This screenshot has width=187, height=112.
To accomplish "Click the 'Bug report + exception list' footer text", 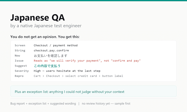I will [x=43, y=104].
